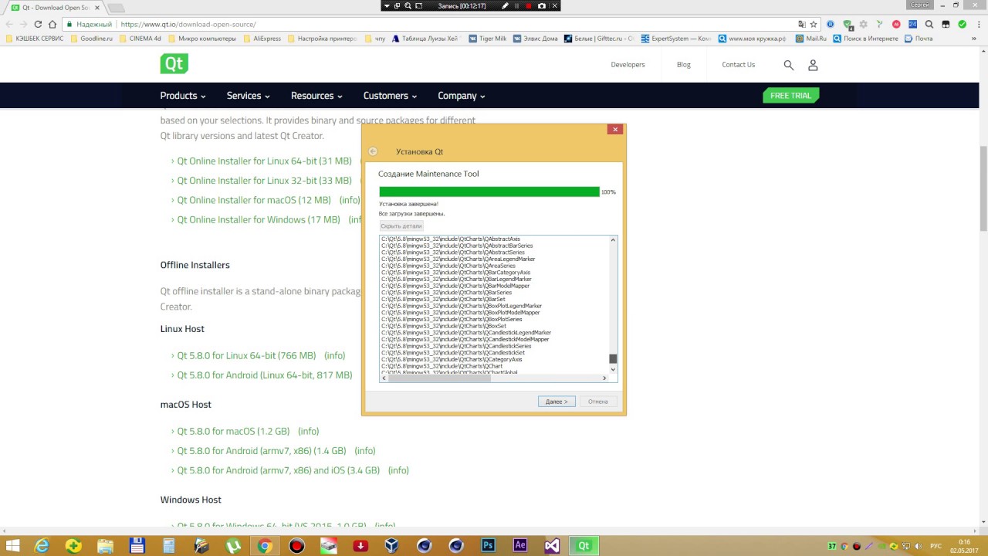Image resolution: width=988 pixels, height=556 pixels.
Task: Open Photoshop from the taskbar
Action: pyautogui.click(x=488, y=546)
